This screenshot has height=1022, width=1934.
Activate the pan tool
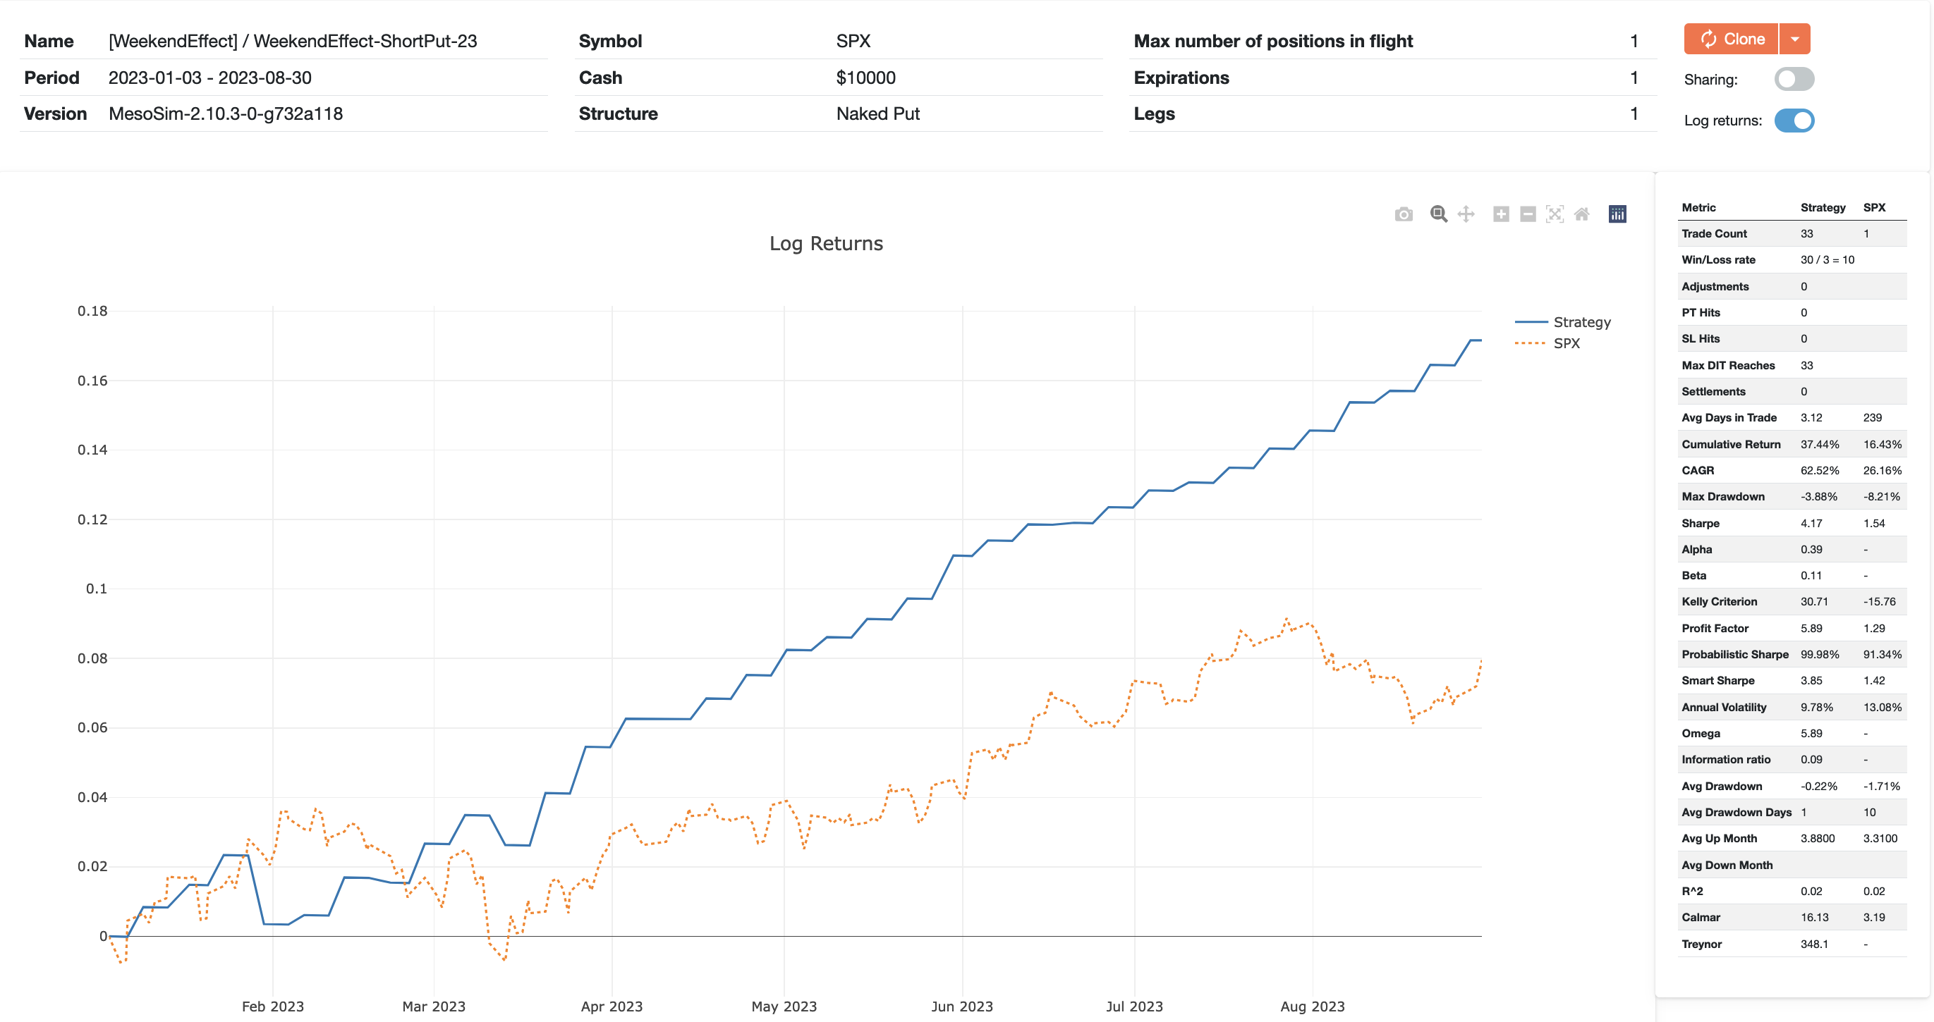tap(1465, 214)
